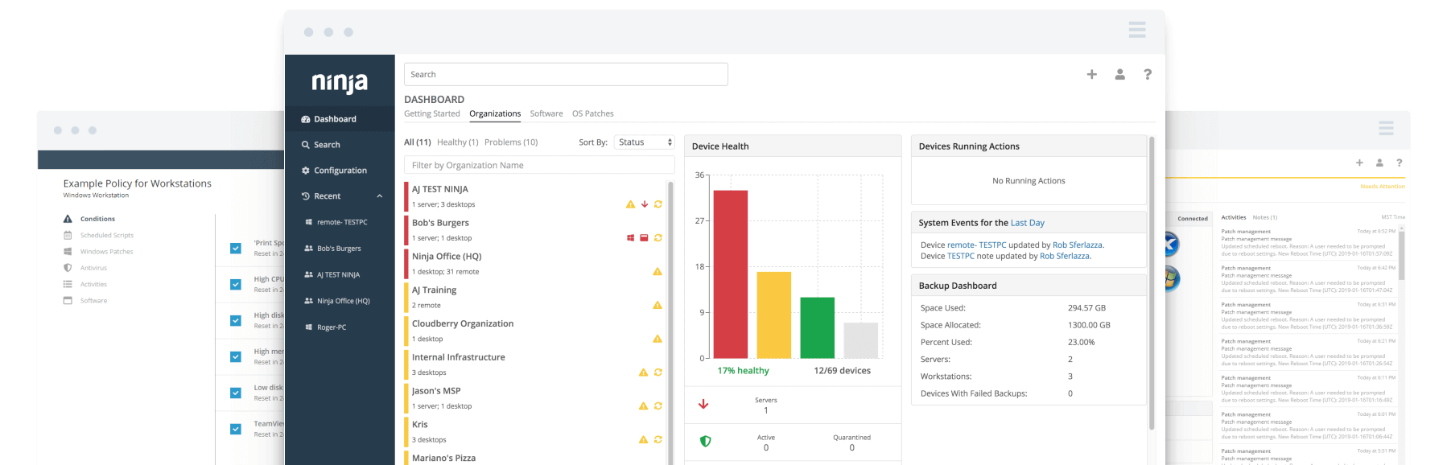1447x465 pixels.
Task: Click the Filter by Organization Name field
Action: pyautogui.click(x=538, y=165)
